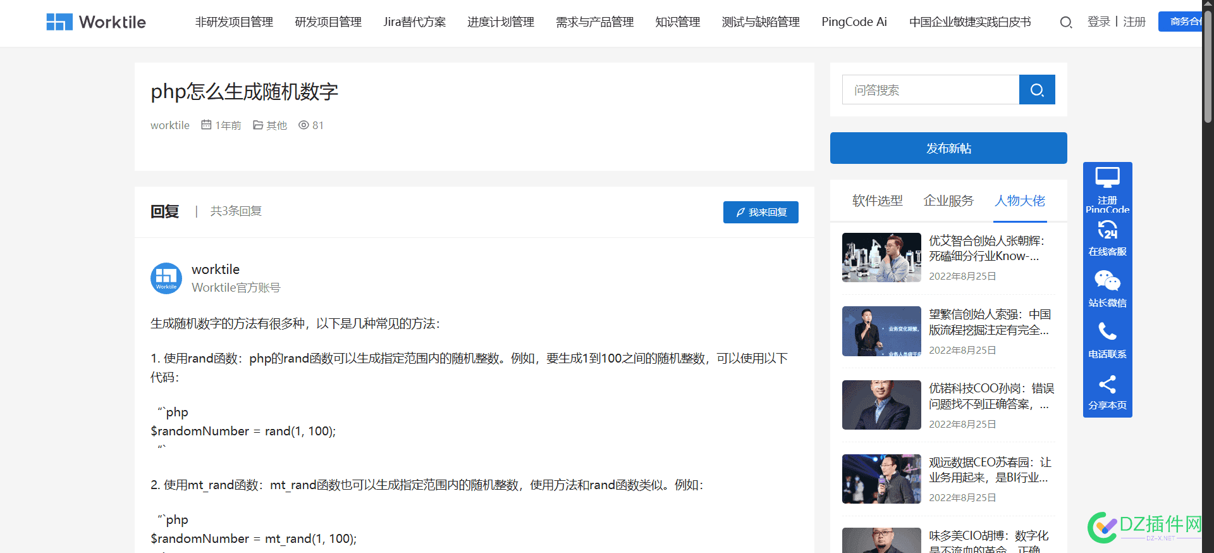
Task: Open 知识管理 menu item
Action: [678, 22]
